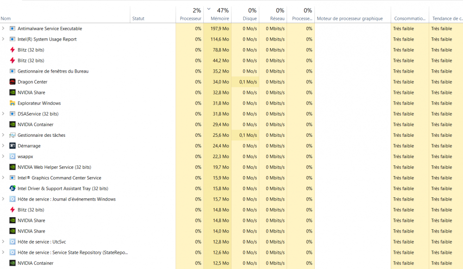Expand the Intel(R) System Usage Report group
The width and height of the screenshot is (463, 269).
click(3, 39)
